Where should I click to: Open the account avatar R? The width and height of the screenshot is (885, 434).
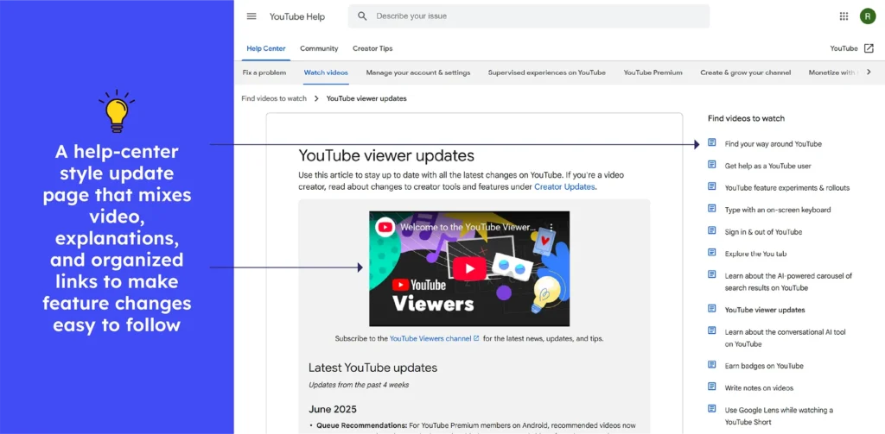click(x=868, y=16)
